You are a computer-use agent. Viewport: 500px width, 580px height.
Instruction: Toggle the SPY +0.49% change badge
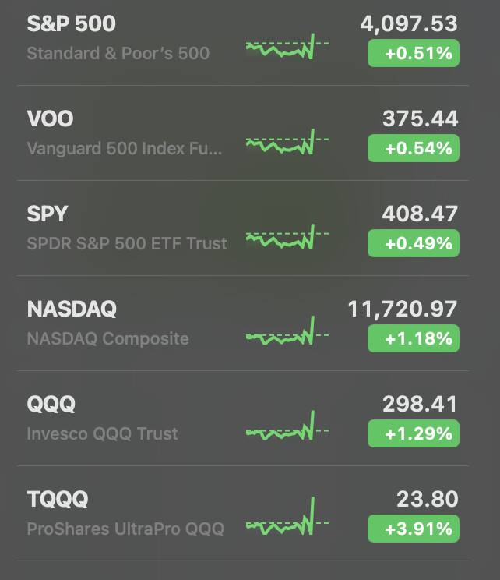pos(413,243)
